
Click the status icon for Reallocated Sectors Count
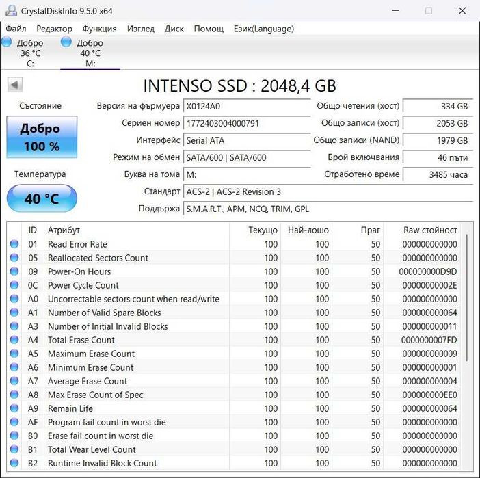pos(14,258)
